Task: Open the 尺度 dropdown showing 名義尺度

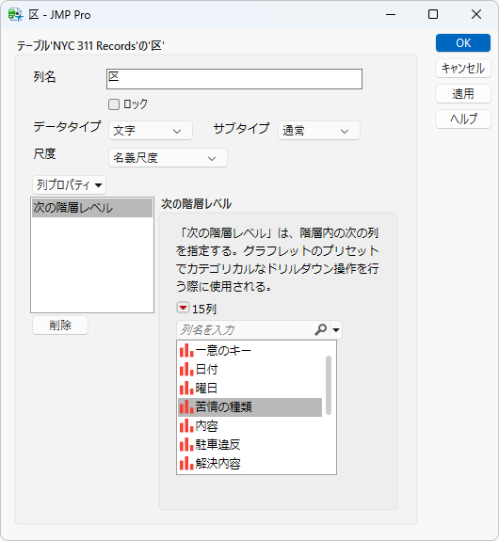Action: pyautogui.click(x=168, y=158)
